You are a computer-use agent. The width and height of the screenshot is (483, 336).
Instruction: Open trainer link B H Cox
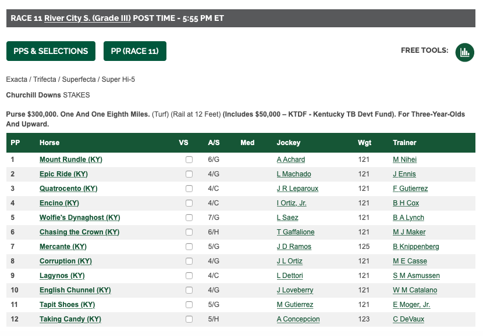click(x=406, y=203)
